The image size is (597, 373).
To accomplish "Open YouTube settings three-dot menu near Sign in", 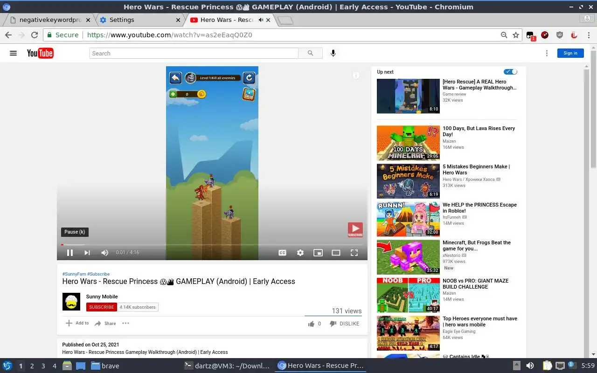I will pos(547,53).
